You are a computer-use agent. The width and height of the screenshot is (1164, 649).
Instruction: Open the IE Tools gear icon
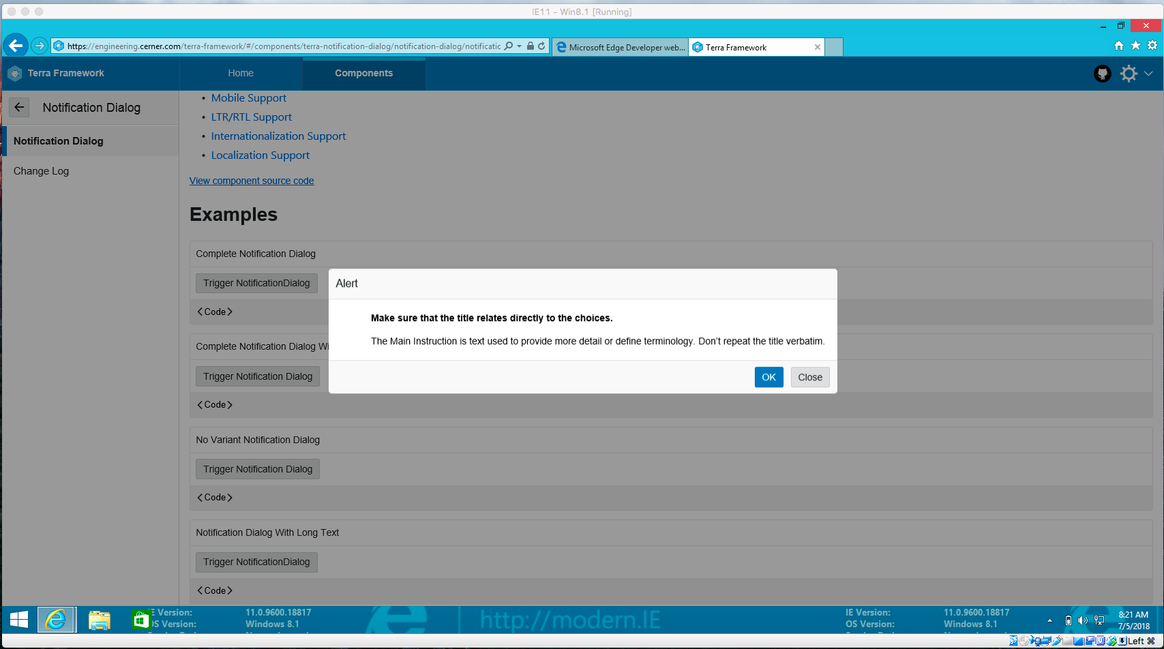pyautogui.click(x=1153, y=45)
